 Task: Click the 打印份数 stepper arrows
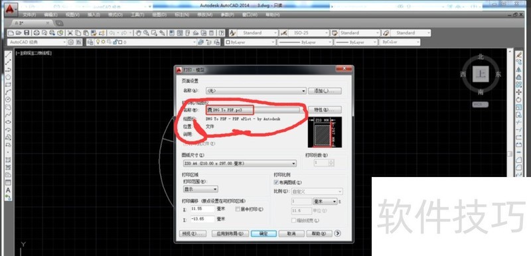pyautogui.click(x=331, y=163)
